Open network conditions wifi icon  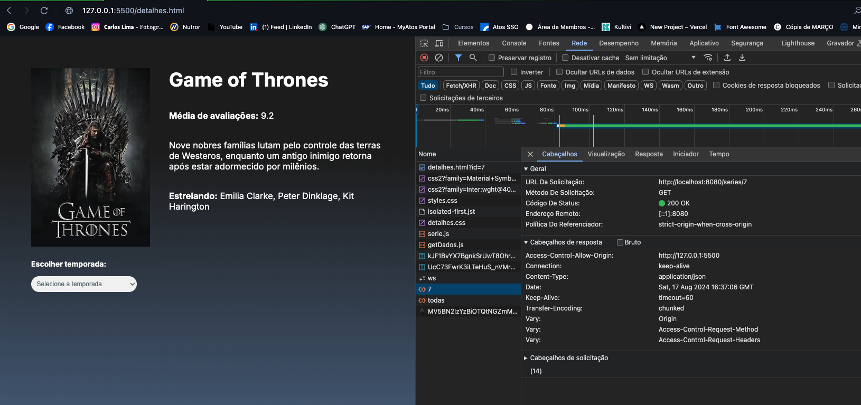[708, 58]
